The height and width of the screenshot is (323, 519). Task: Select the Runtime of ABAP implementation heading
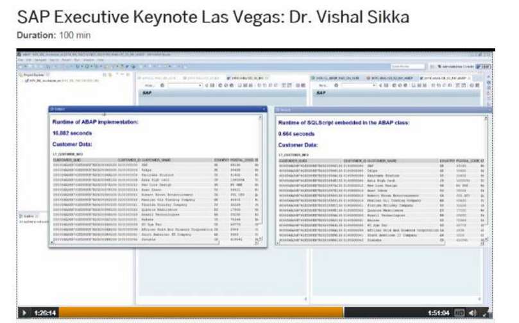(x=96, y=122)
